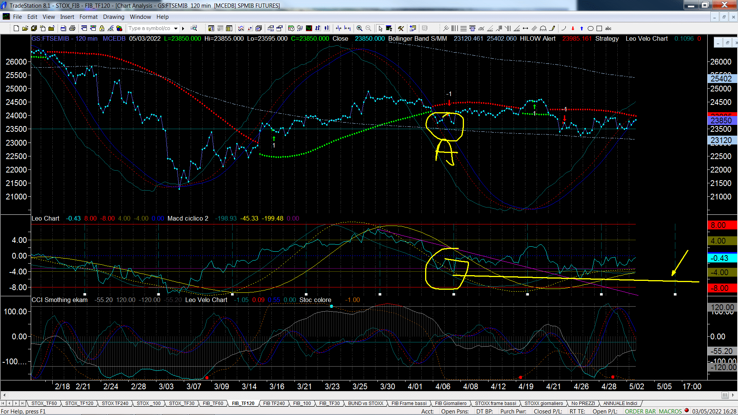The height and width of the screenshot is (415, 738).
Task: Select the red down arrow tool
Action: pos(573,28)
